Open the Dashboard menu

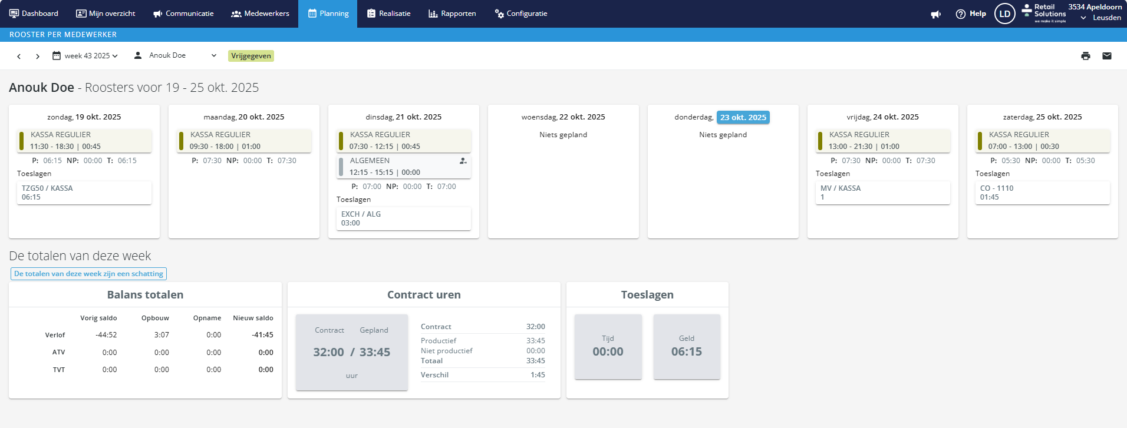[34, 14]
